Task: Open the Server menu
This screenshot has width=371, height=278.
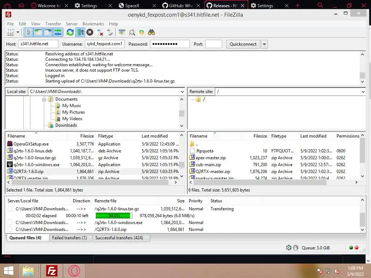Action: point(72,24)
